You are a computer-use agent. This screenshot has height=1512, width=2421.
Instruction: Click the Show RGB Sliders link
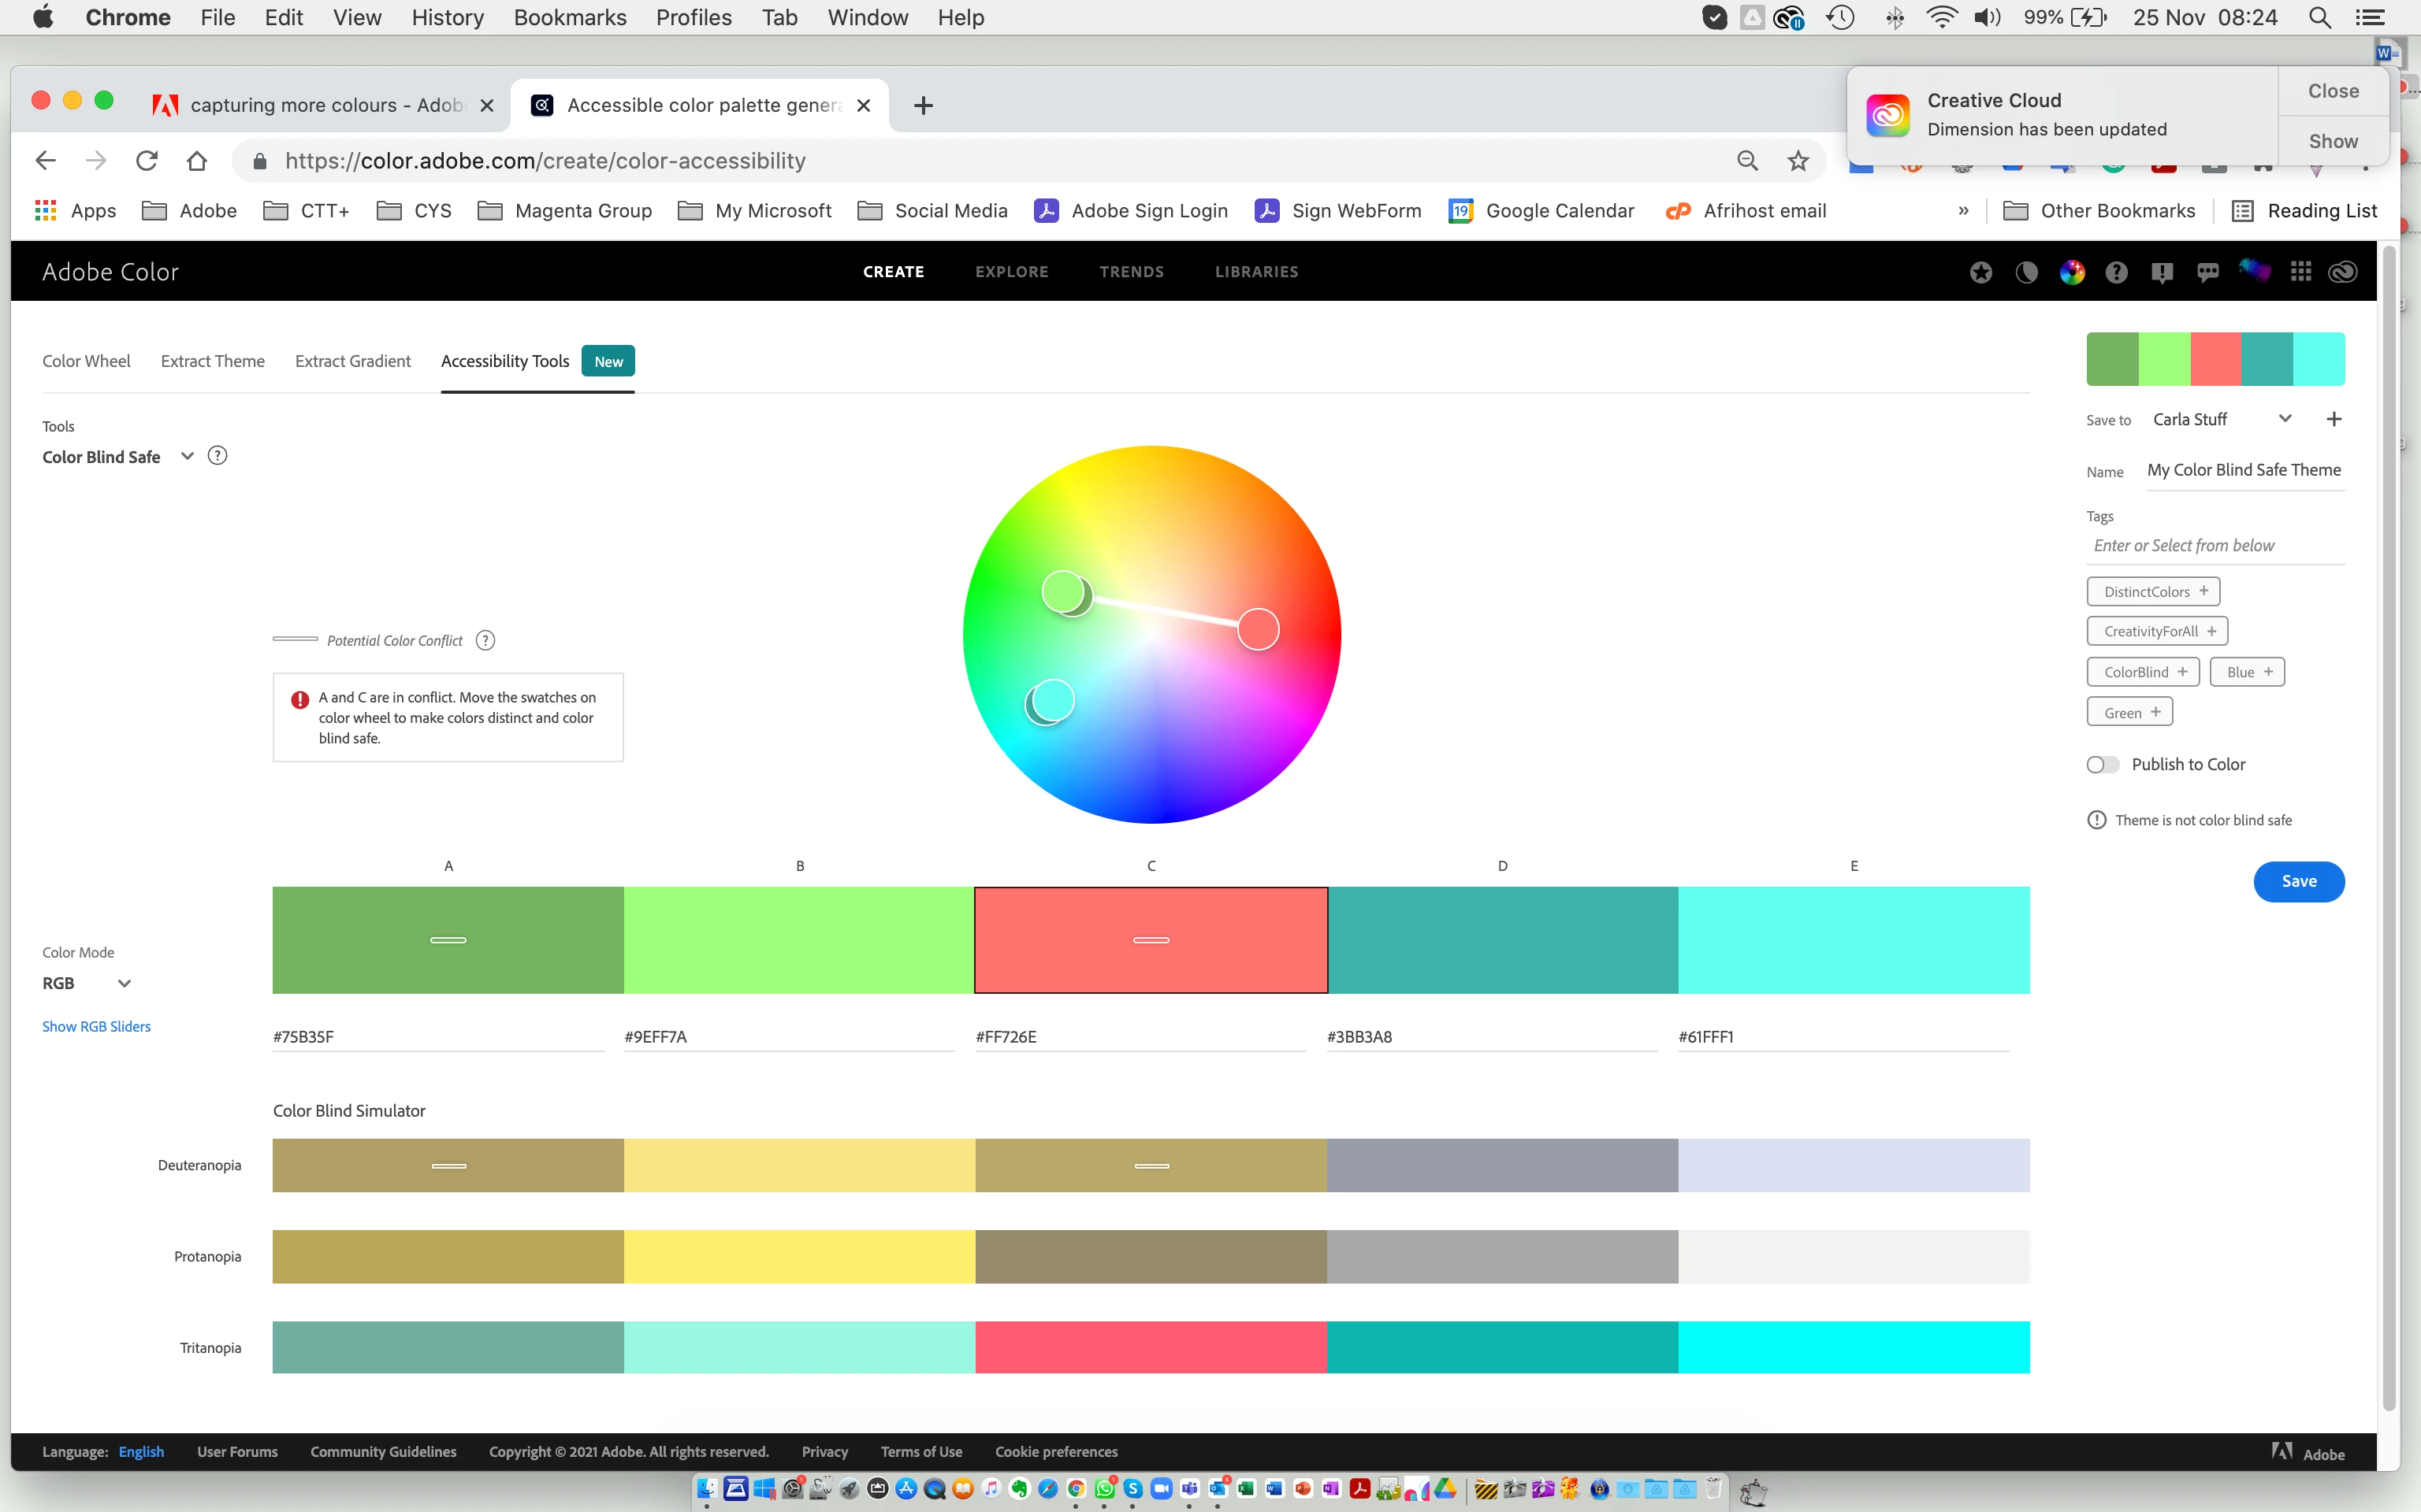tap(96, 1026)
